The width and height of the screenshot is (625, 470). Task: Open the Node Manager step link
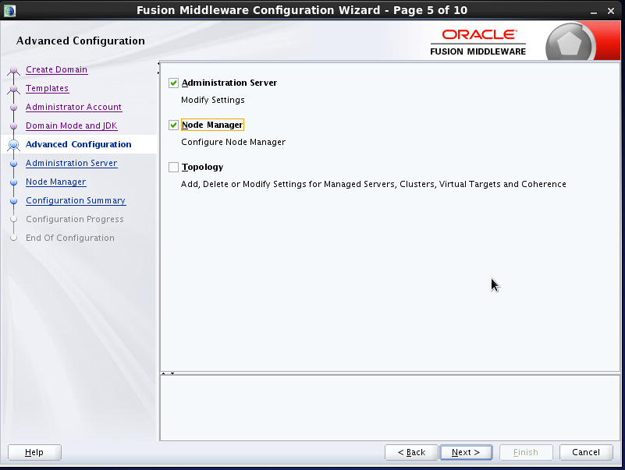click(55, 182)
